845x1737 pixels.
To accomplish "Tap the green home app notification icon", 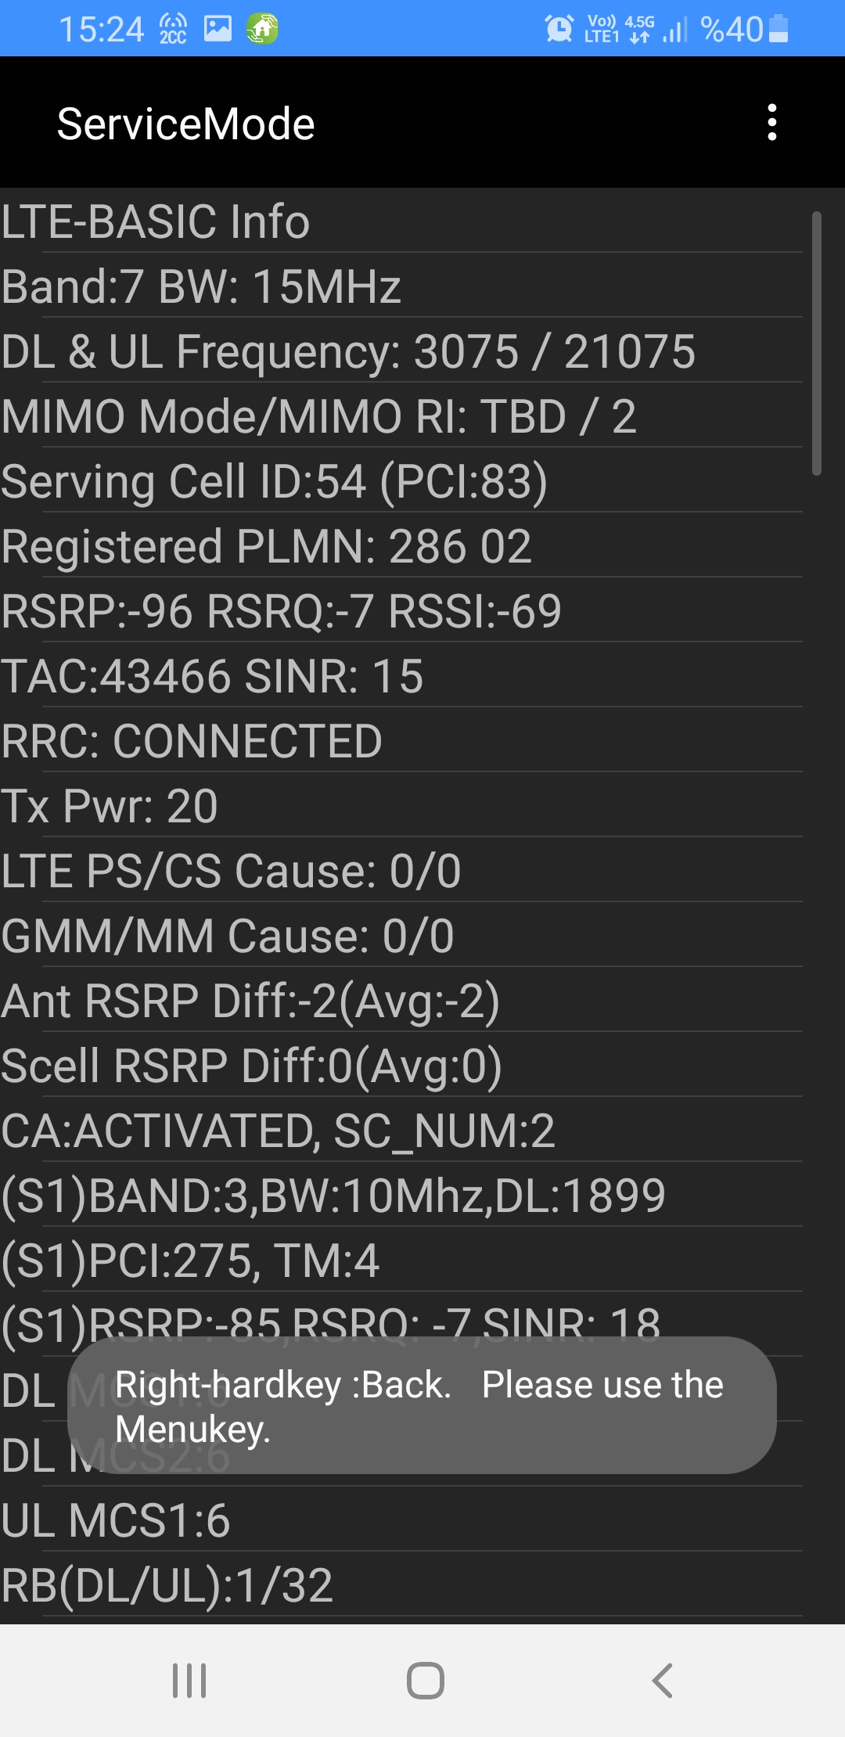I will [x=262, y=29].
